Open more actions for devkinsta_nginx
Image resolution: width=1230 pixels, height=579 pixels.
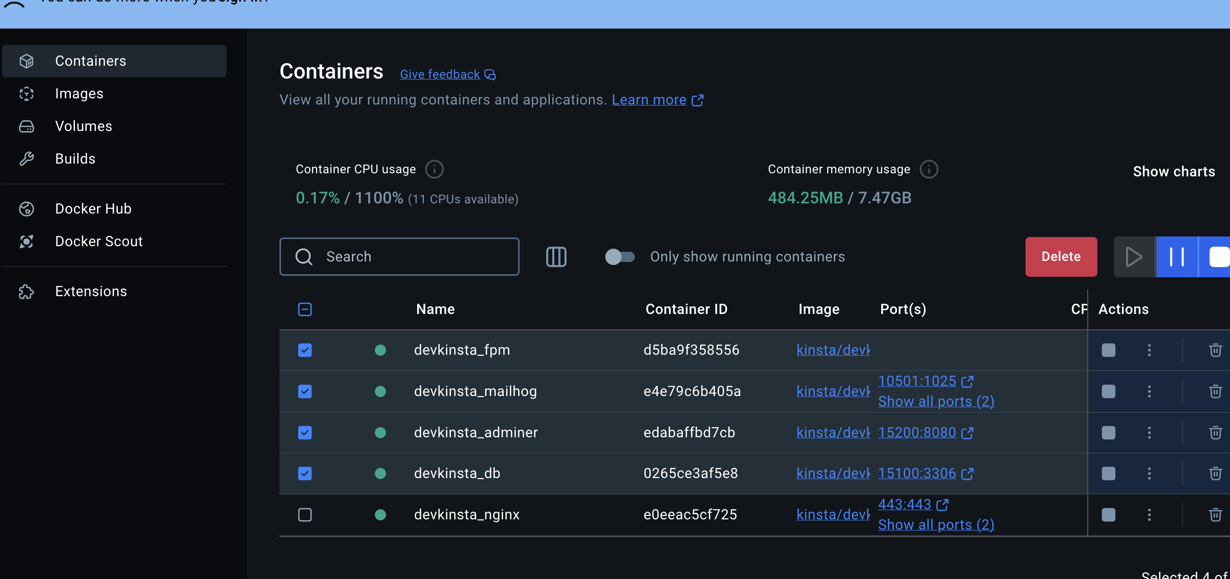click(x=1149, y=515)
